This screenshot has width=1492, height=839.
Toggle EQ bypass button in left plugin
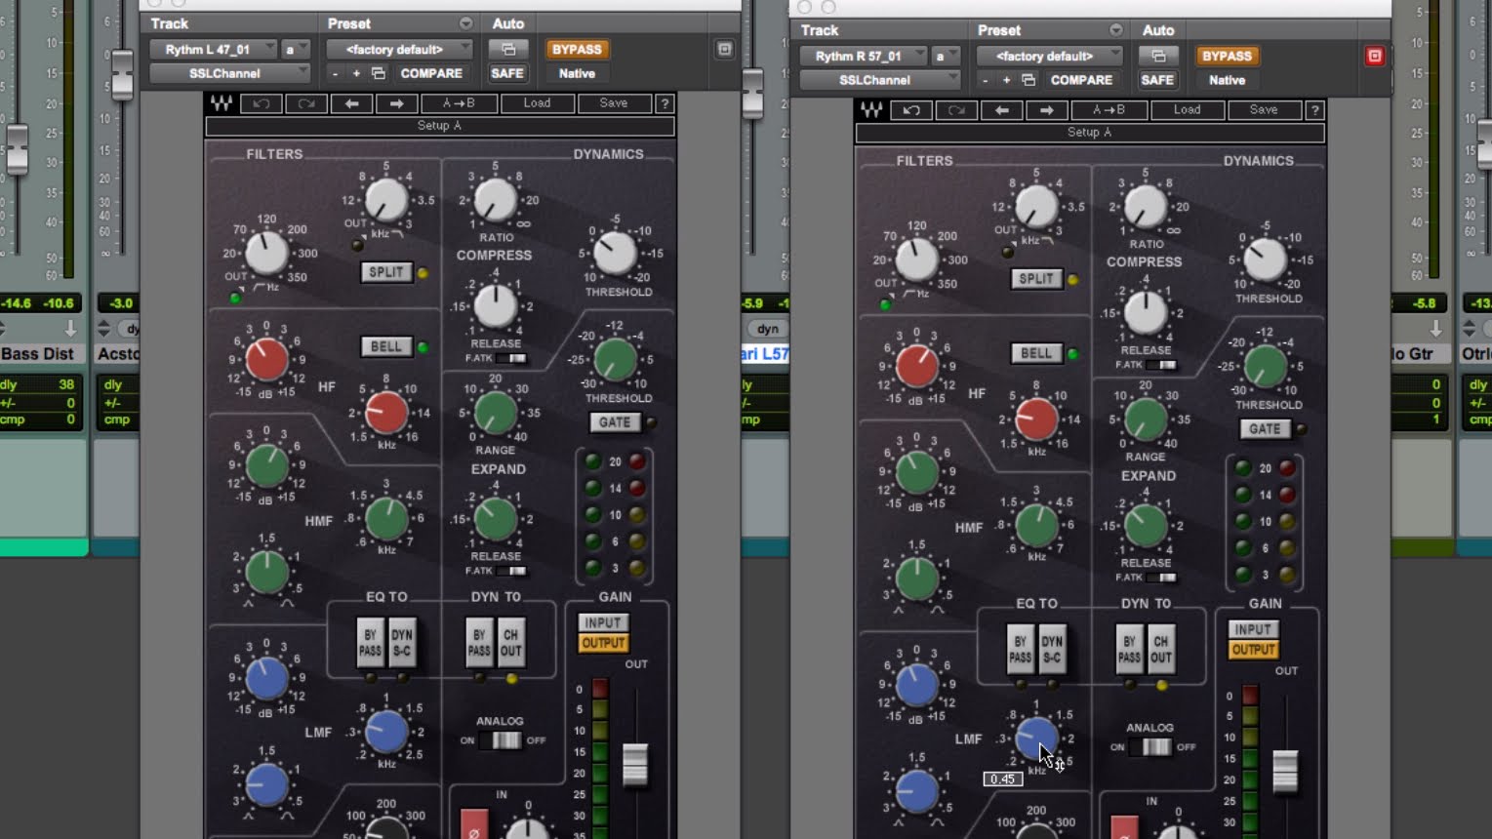pos(370,643)
